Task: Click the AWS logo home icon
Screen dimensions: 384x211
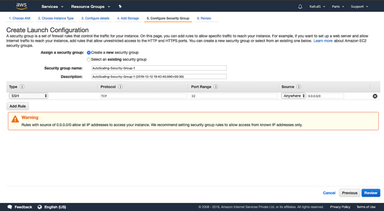Action: coord(21,6)
